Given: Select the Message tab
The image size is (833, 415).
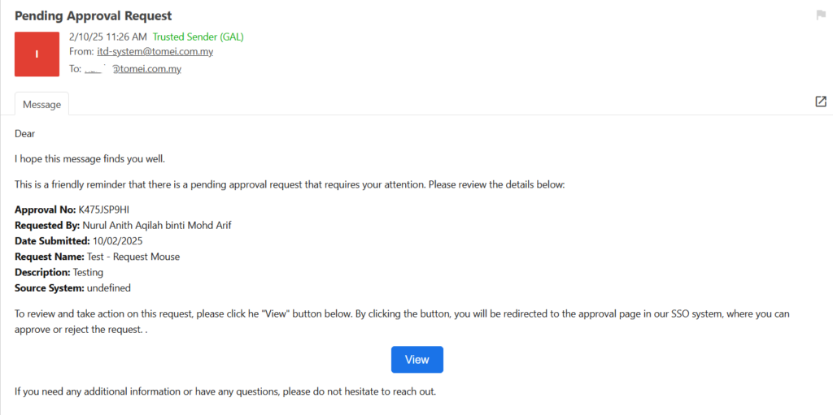Looking at the screenshot, I should click(x=41, y=105).
